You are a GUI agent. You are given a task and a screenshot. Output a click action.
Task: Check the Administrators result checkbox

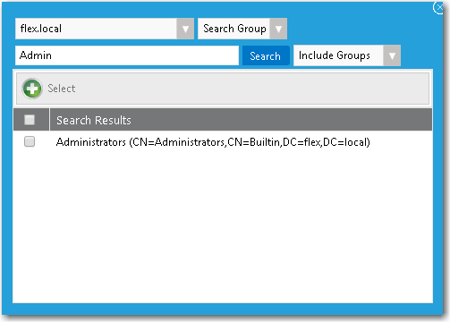(x=30, y=141)
